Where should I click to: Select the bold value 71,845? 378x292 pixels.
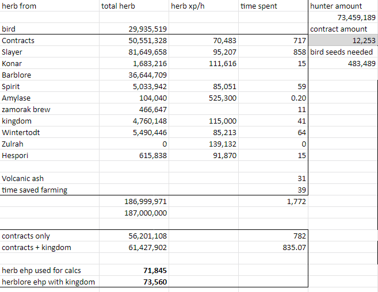coord(154,270)
